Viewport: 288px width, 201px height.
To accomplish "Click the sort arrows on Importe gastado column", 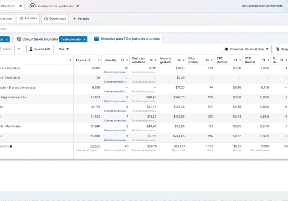I will [179, 60].
